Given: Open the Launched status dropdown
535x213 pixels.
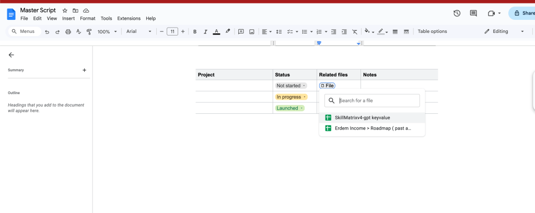Looking at the screenshot, I should [x=289, y=108].
